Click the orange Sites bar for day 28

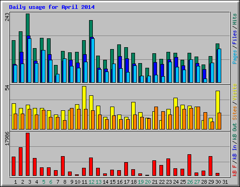coord(205,121)
